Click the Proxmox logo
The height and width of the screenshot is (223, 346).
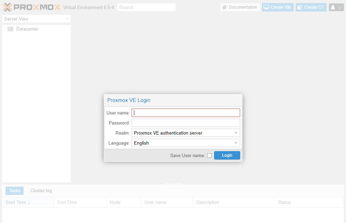click(31, 7)
